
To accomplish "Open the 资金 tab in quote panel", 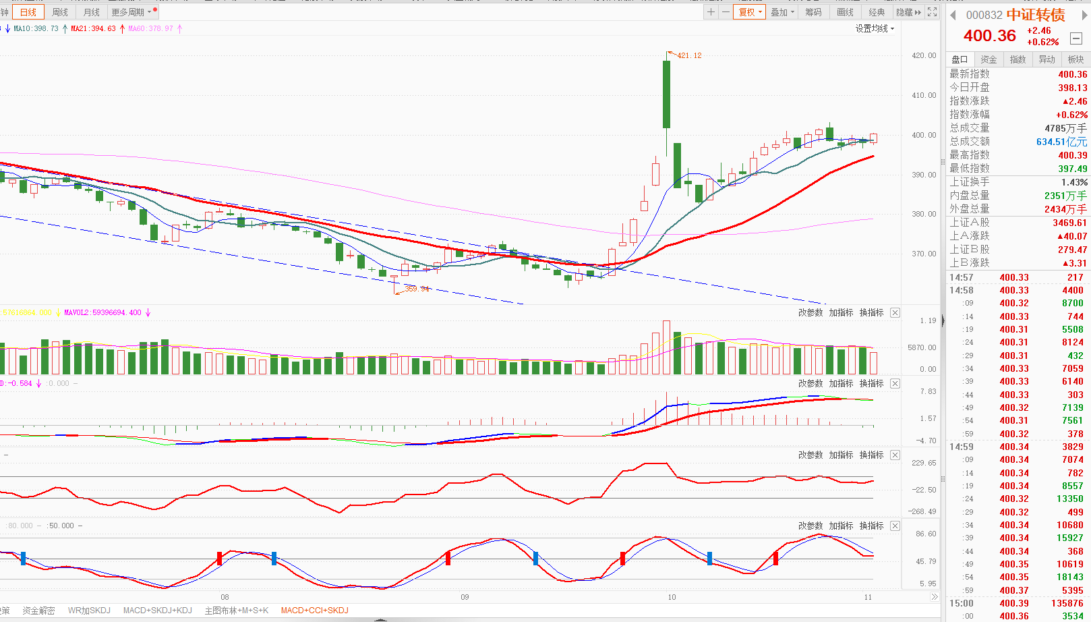I will coord(989,59).
